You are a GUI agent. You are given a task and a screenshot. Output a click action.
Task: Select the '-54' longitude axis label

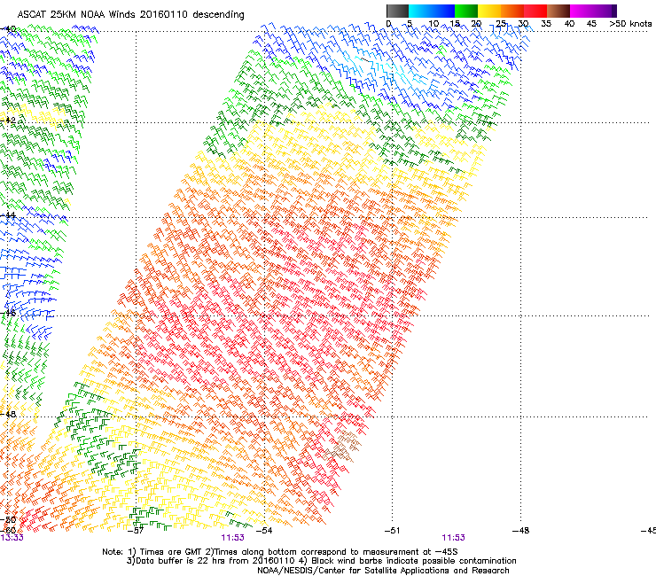263,531
